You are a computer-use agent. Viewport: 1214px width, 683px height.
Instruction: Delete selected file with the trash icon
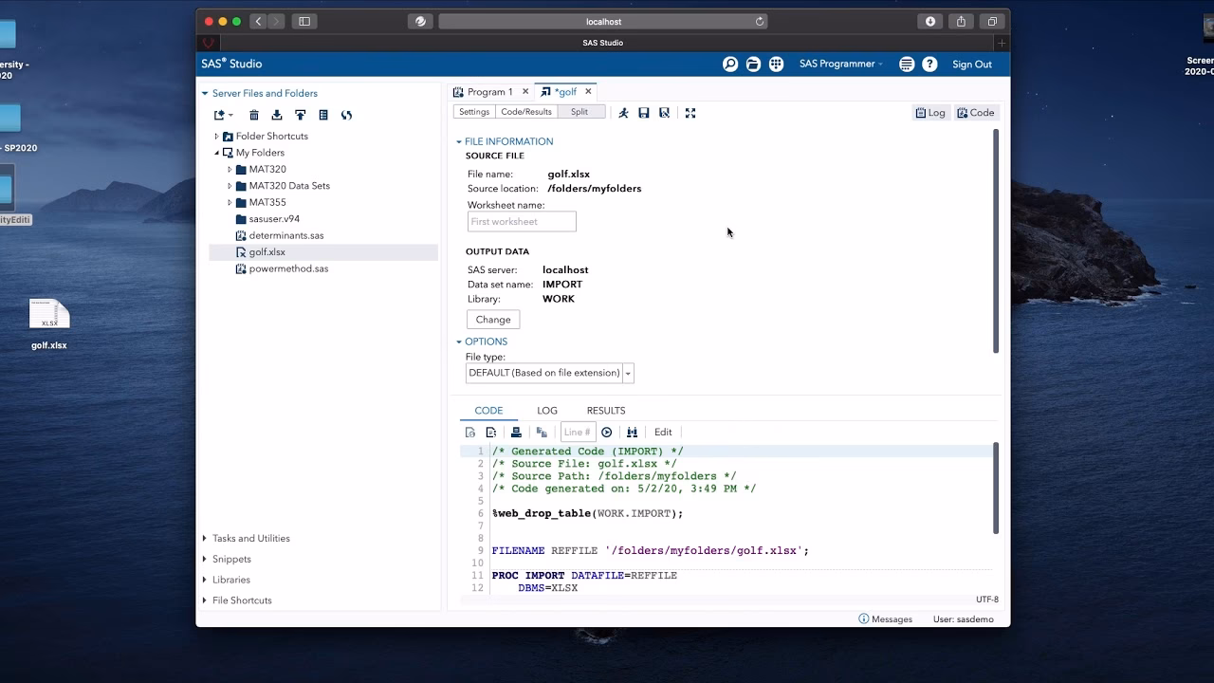click(254, 116)
